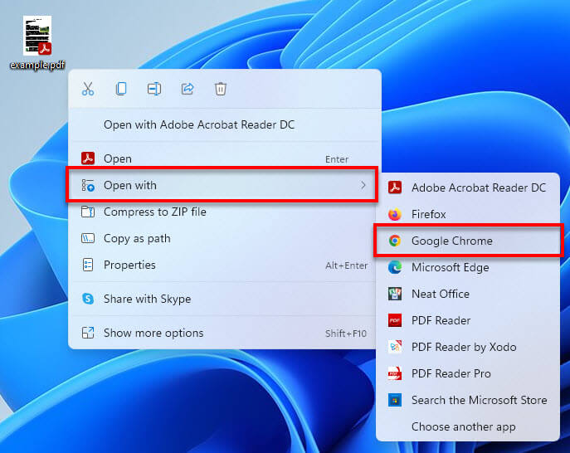This screenshot has width=570, height=453.
Task: Click the Copy as path icon
Action: click(x=88, y=238)
